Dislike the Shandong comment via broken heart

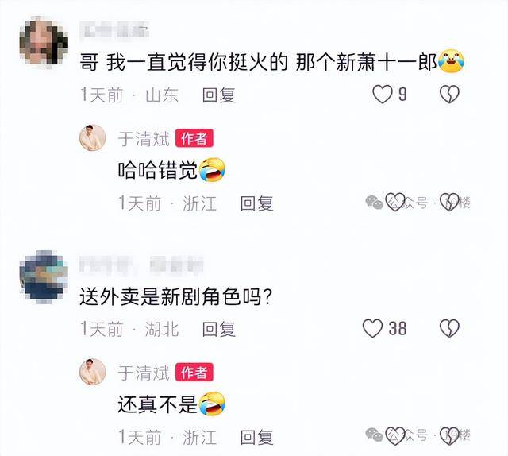pos(449,95)
